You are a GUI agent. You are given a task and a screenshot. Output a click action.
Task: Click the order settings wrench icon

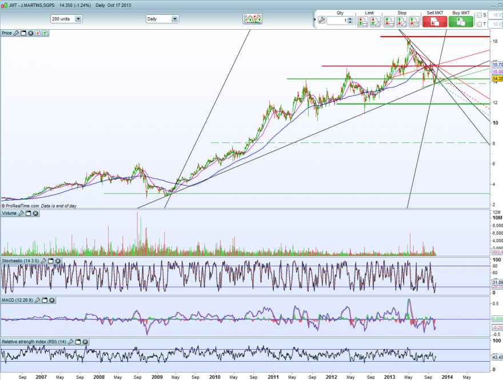point(321,21)
